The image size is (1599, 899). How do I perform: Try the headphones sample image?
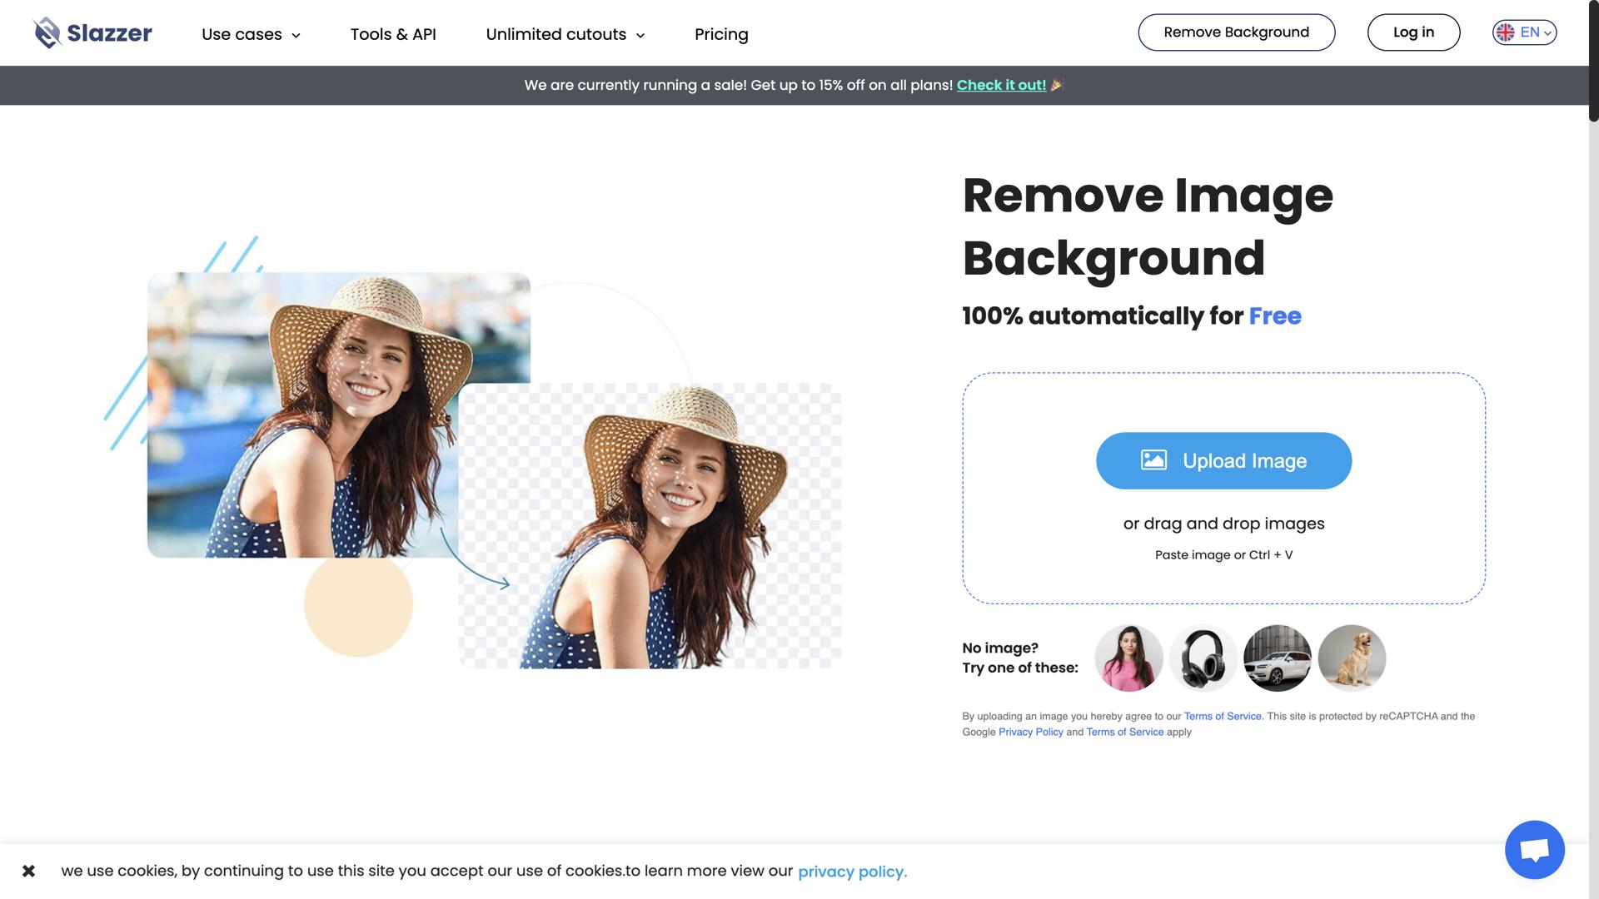1203,658
